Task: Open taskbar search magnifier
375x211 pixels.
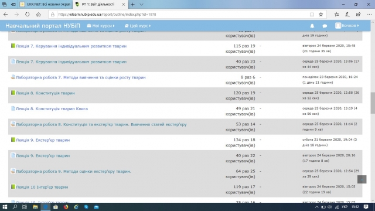Action: click(15, 207)
